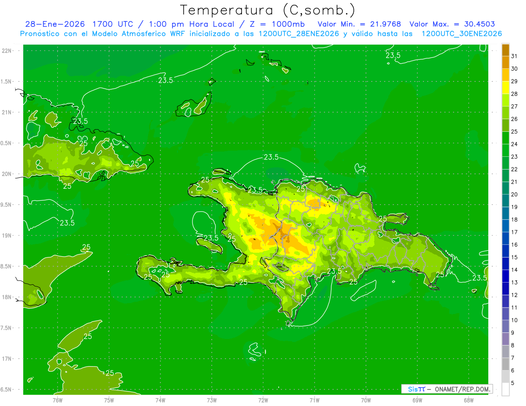This screenshot has width=526, height=406.
Task: Click the "ONAMET/REP.DOM." credit label
Action: click(462, 389)
